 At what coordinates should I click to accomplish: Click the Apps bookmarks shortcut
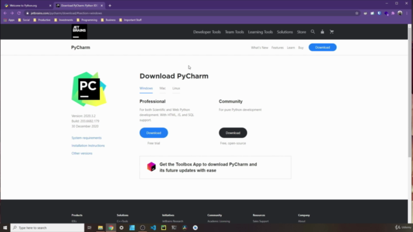pos(9,20)
